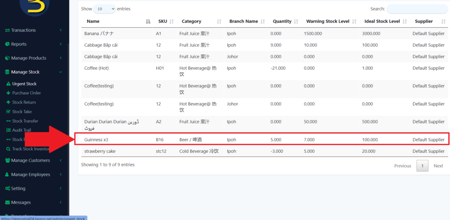The width and height of the screenshot is (450, 220).
Task: Click into the Search input field
Action: point(417,9)
